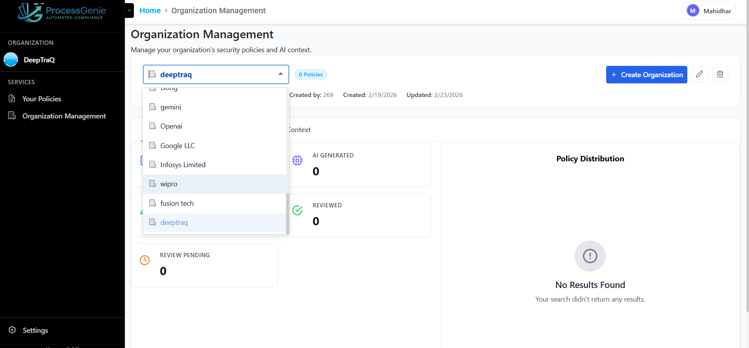Click the edit pencil icon button
The width and height of the screenshot is (749, 348).
click(x=699, y=74)
